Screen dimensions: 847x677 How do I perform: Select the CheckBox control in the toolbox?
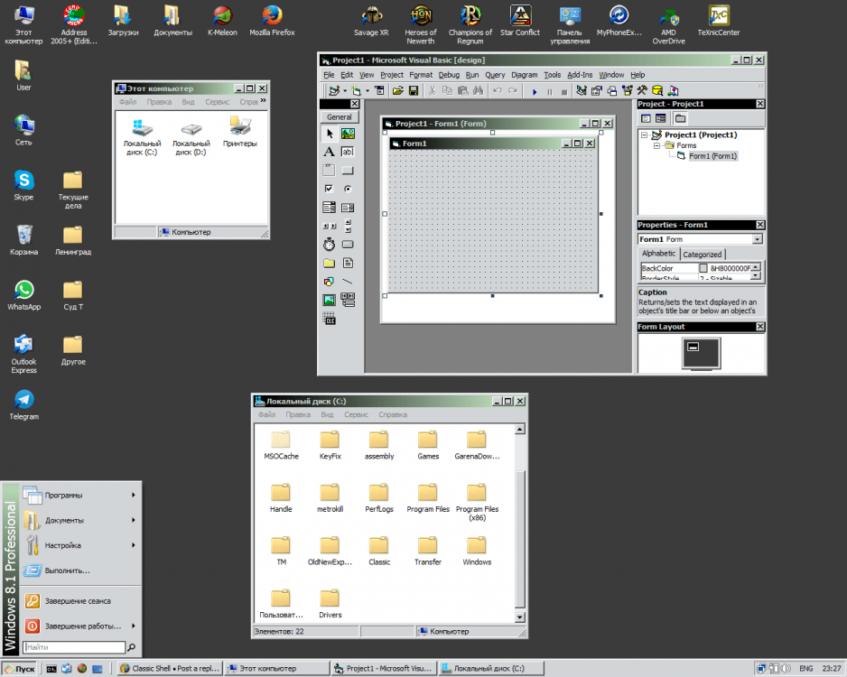pos(329,189)
